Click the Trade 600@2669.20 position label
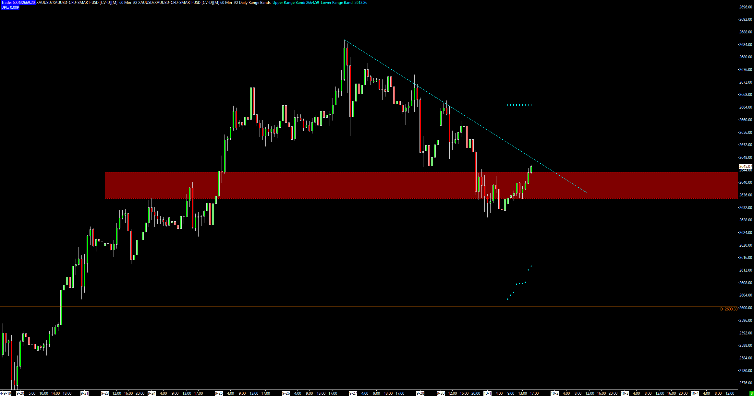This screenshot has width=754, height=396. point(18,3)
